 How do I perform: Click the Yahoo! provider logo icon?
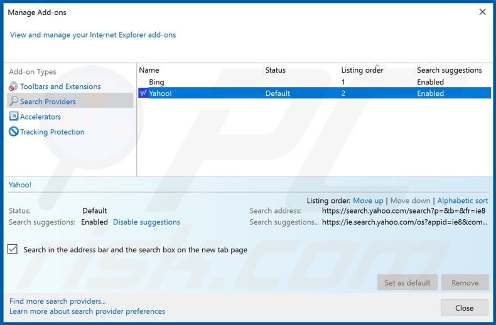143,93
